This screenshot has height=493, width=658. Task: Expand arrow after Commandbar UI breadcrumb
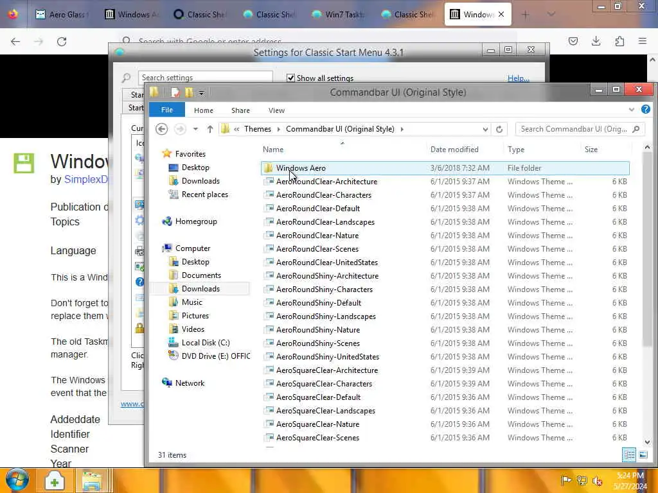click(x=402, y=129)
